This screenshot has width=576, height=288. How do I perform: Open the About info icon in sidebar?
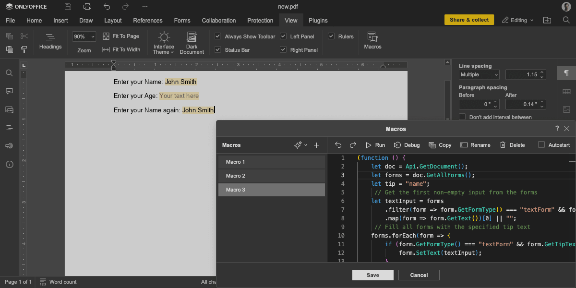pos(9,164)
